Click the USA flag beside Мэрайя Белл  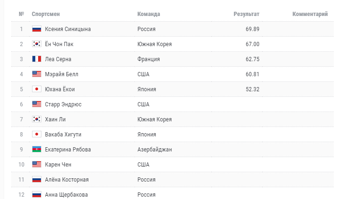[x=37, y=74]
